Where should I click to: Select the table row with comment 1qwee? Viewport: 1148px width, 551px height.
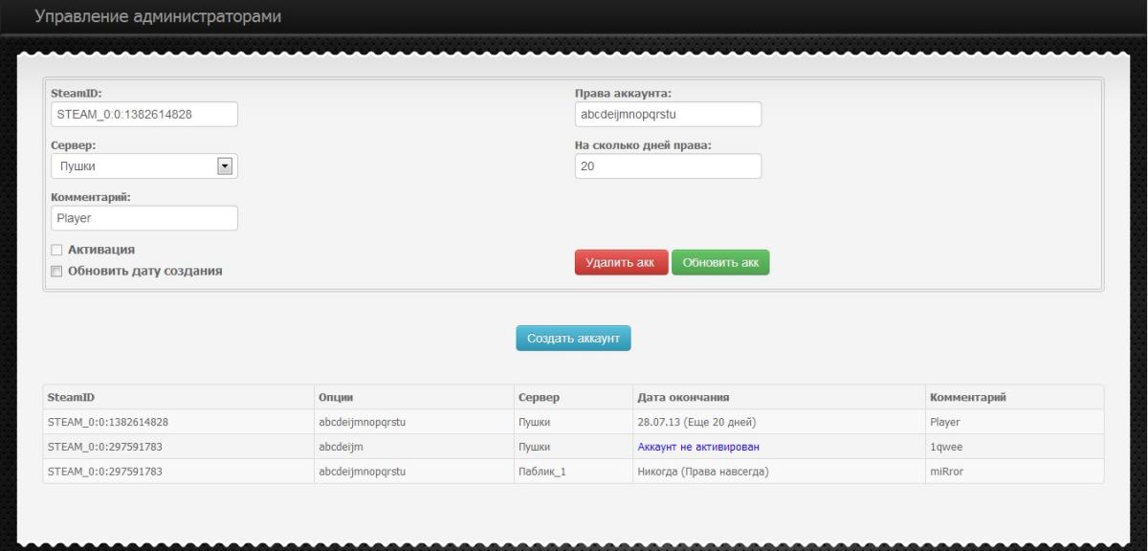point(573,447)
